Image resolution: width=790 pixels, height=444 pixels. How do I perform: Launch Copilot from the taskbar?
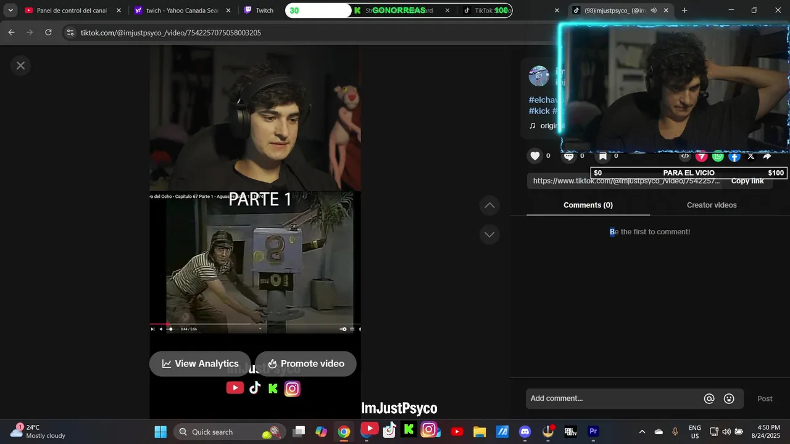pyautogui.click(x=322, y=432)
